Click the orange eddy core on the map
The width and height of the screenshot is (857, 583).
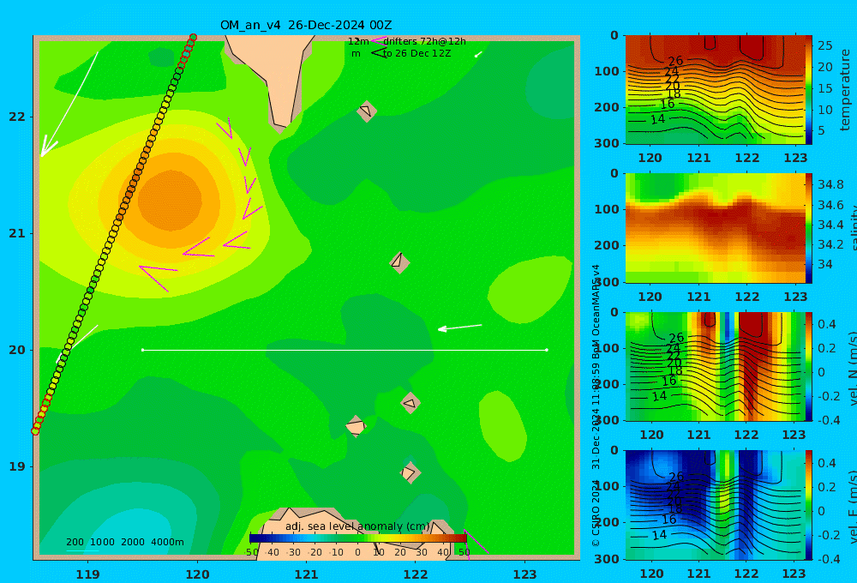(170, 200)
